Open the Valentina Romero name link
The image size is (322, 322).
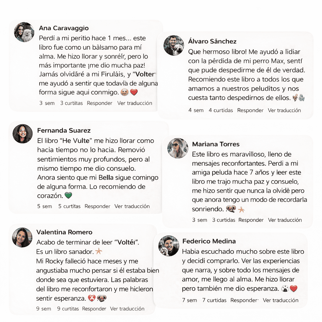[64, 232]
